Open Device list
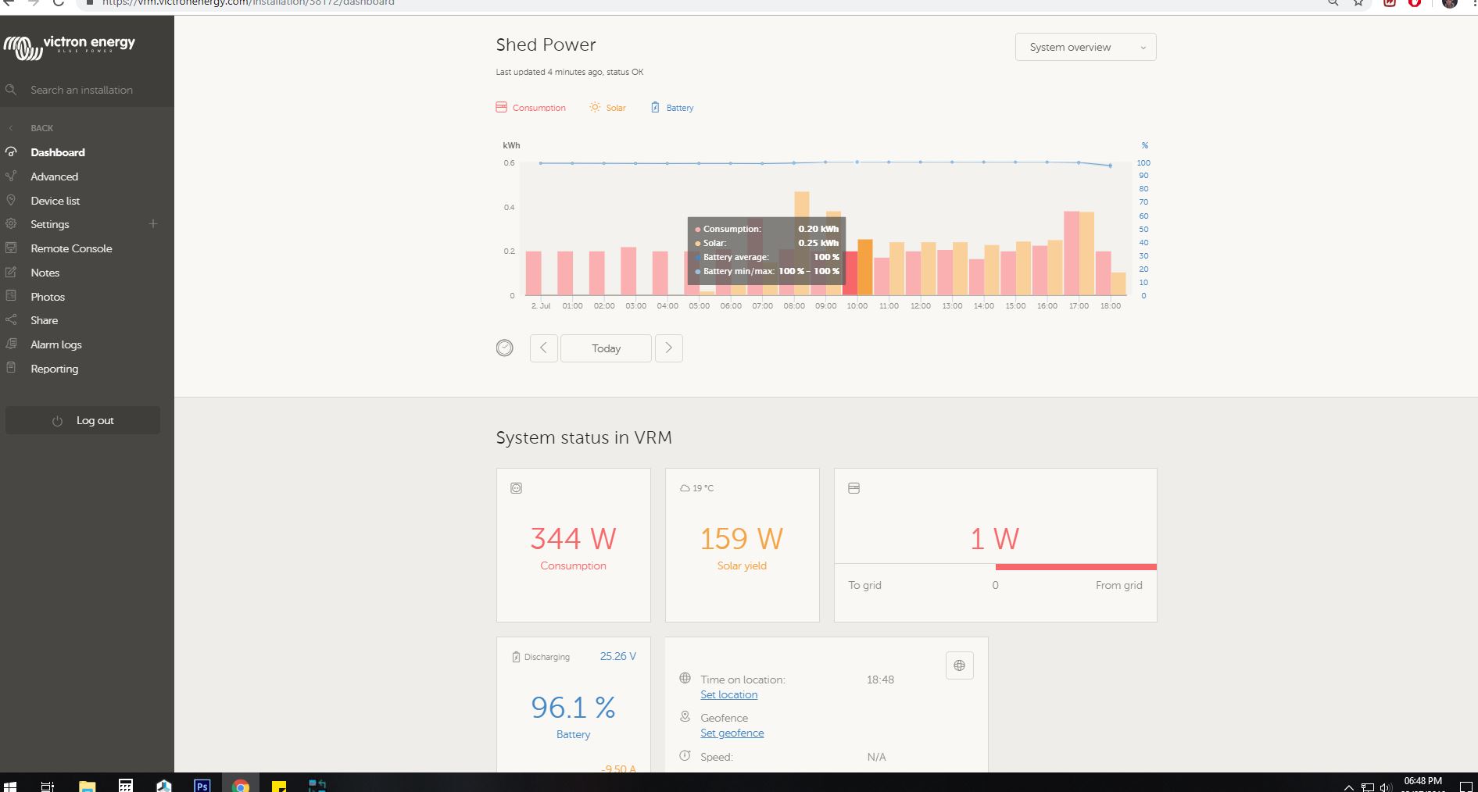 pyautogui.click(x=55, y=201)
